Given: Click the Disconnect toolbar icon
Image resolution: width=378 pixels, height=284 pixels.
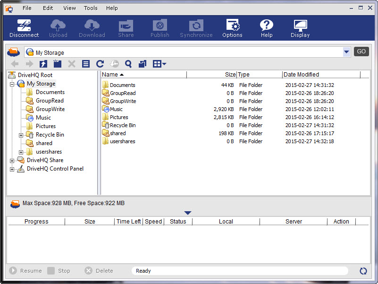Looking at the screenshot, I should 24,28.
